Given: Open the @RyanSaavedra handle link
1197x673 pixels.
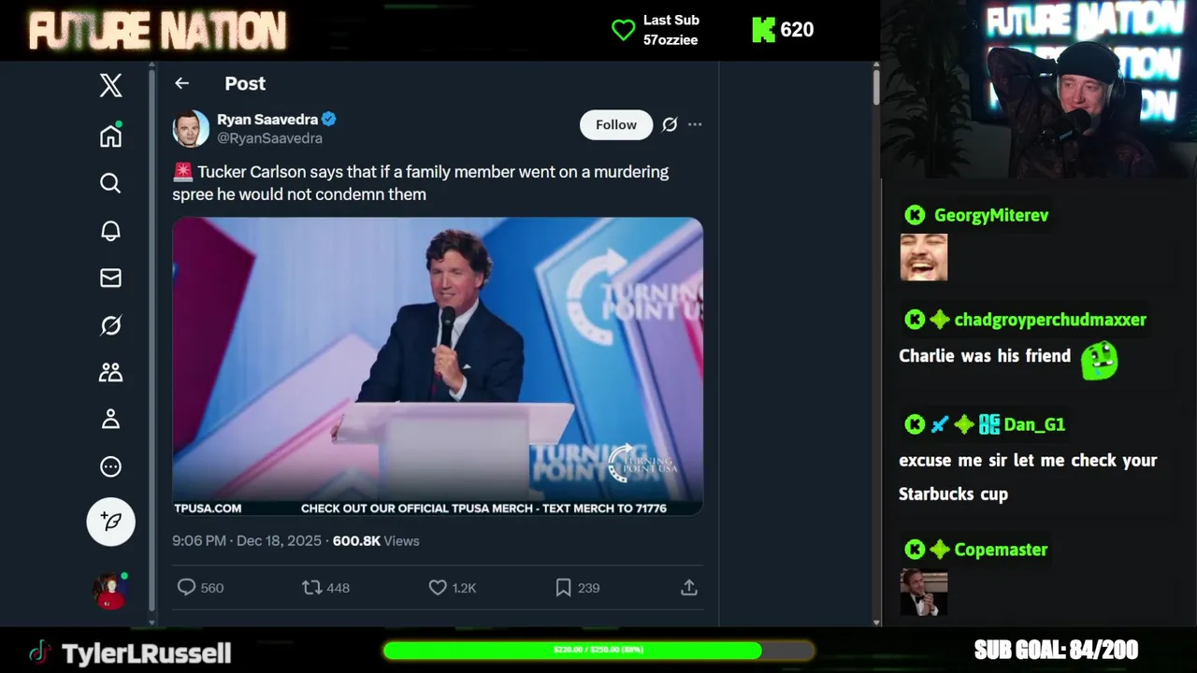Looking at the screenshot, I should (x=269, y=138).
